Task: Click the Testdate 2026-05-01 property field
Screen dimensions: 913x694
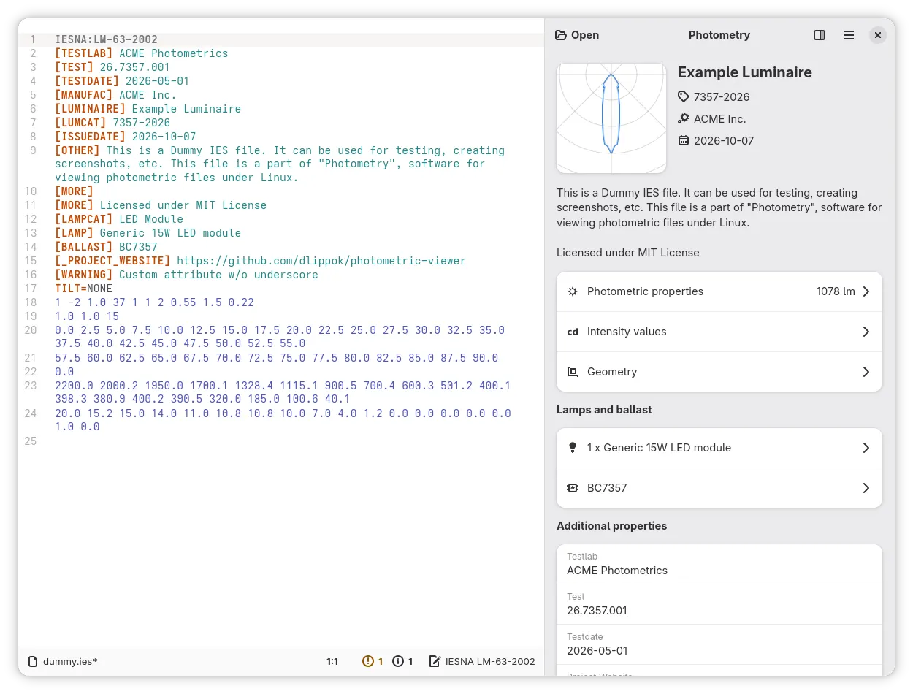Action: pos(719,644)
